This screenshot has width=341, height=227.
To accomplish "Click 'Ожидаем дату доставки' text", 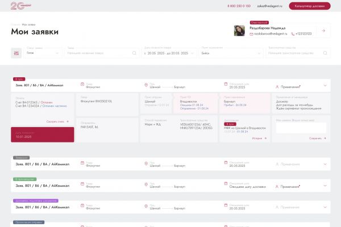I will point(247,187).
